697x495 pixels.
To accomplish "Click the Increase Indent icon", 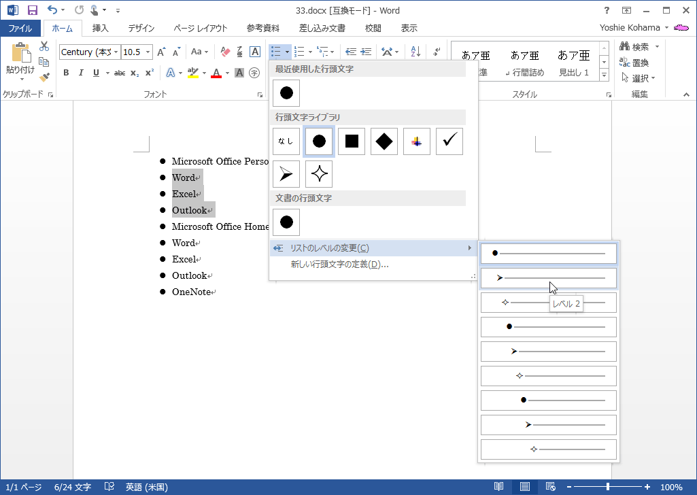I will tap(366, 52).
